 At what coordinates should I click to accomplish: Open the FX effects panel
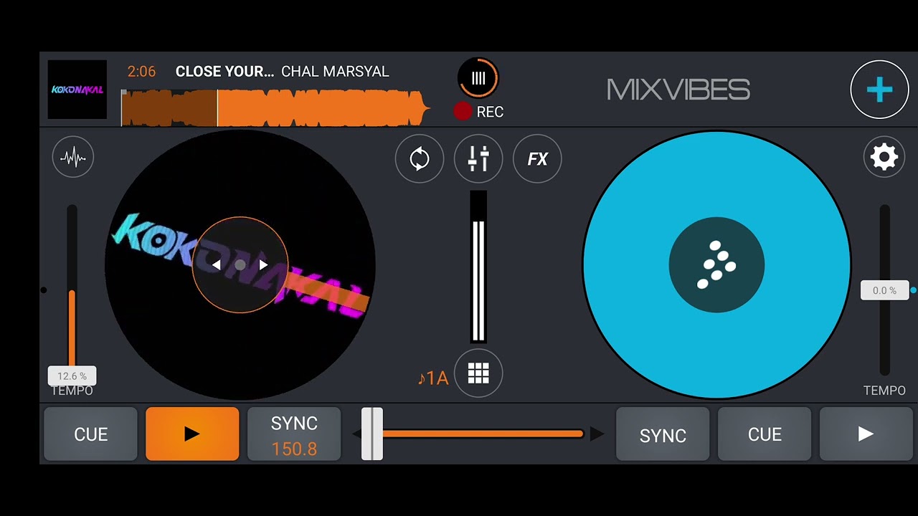click(x=537, y=158)
